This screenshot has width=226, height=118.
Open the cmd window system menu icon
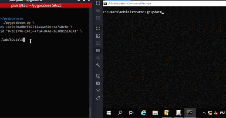(x=105, y=3)
